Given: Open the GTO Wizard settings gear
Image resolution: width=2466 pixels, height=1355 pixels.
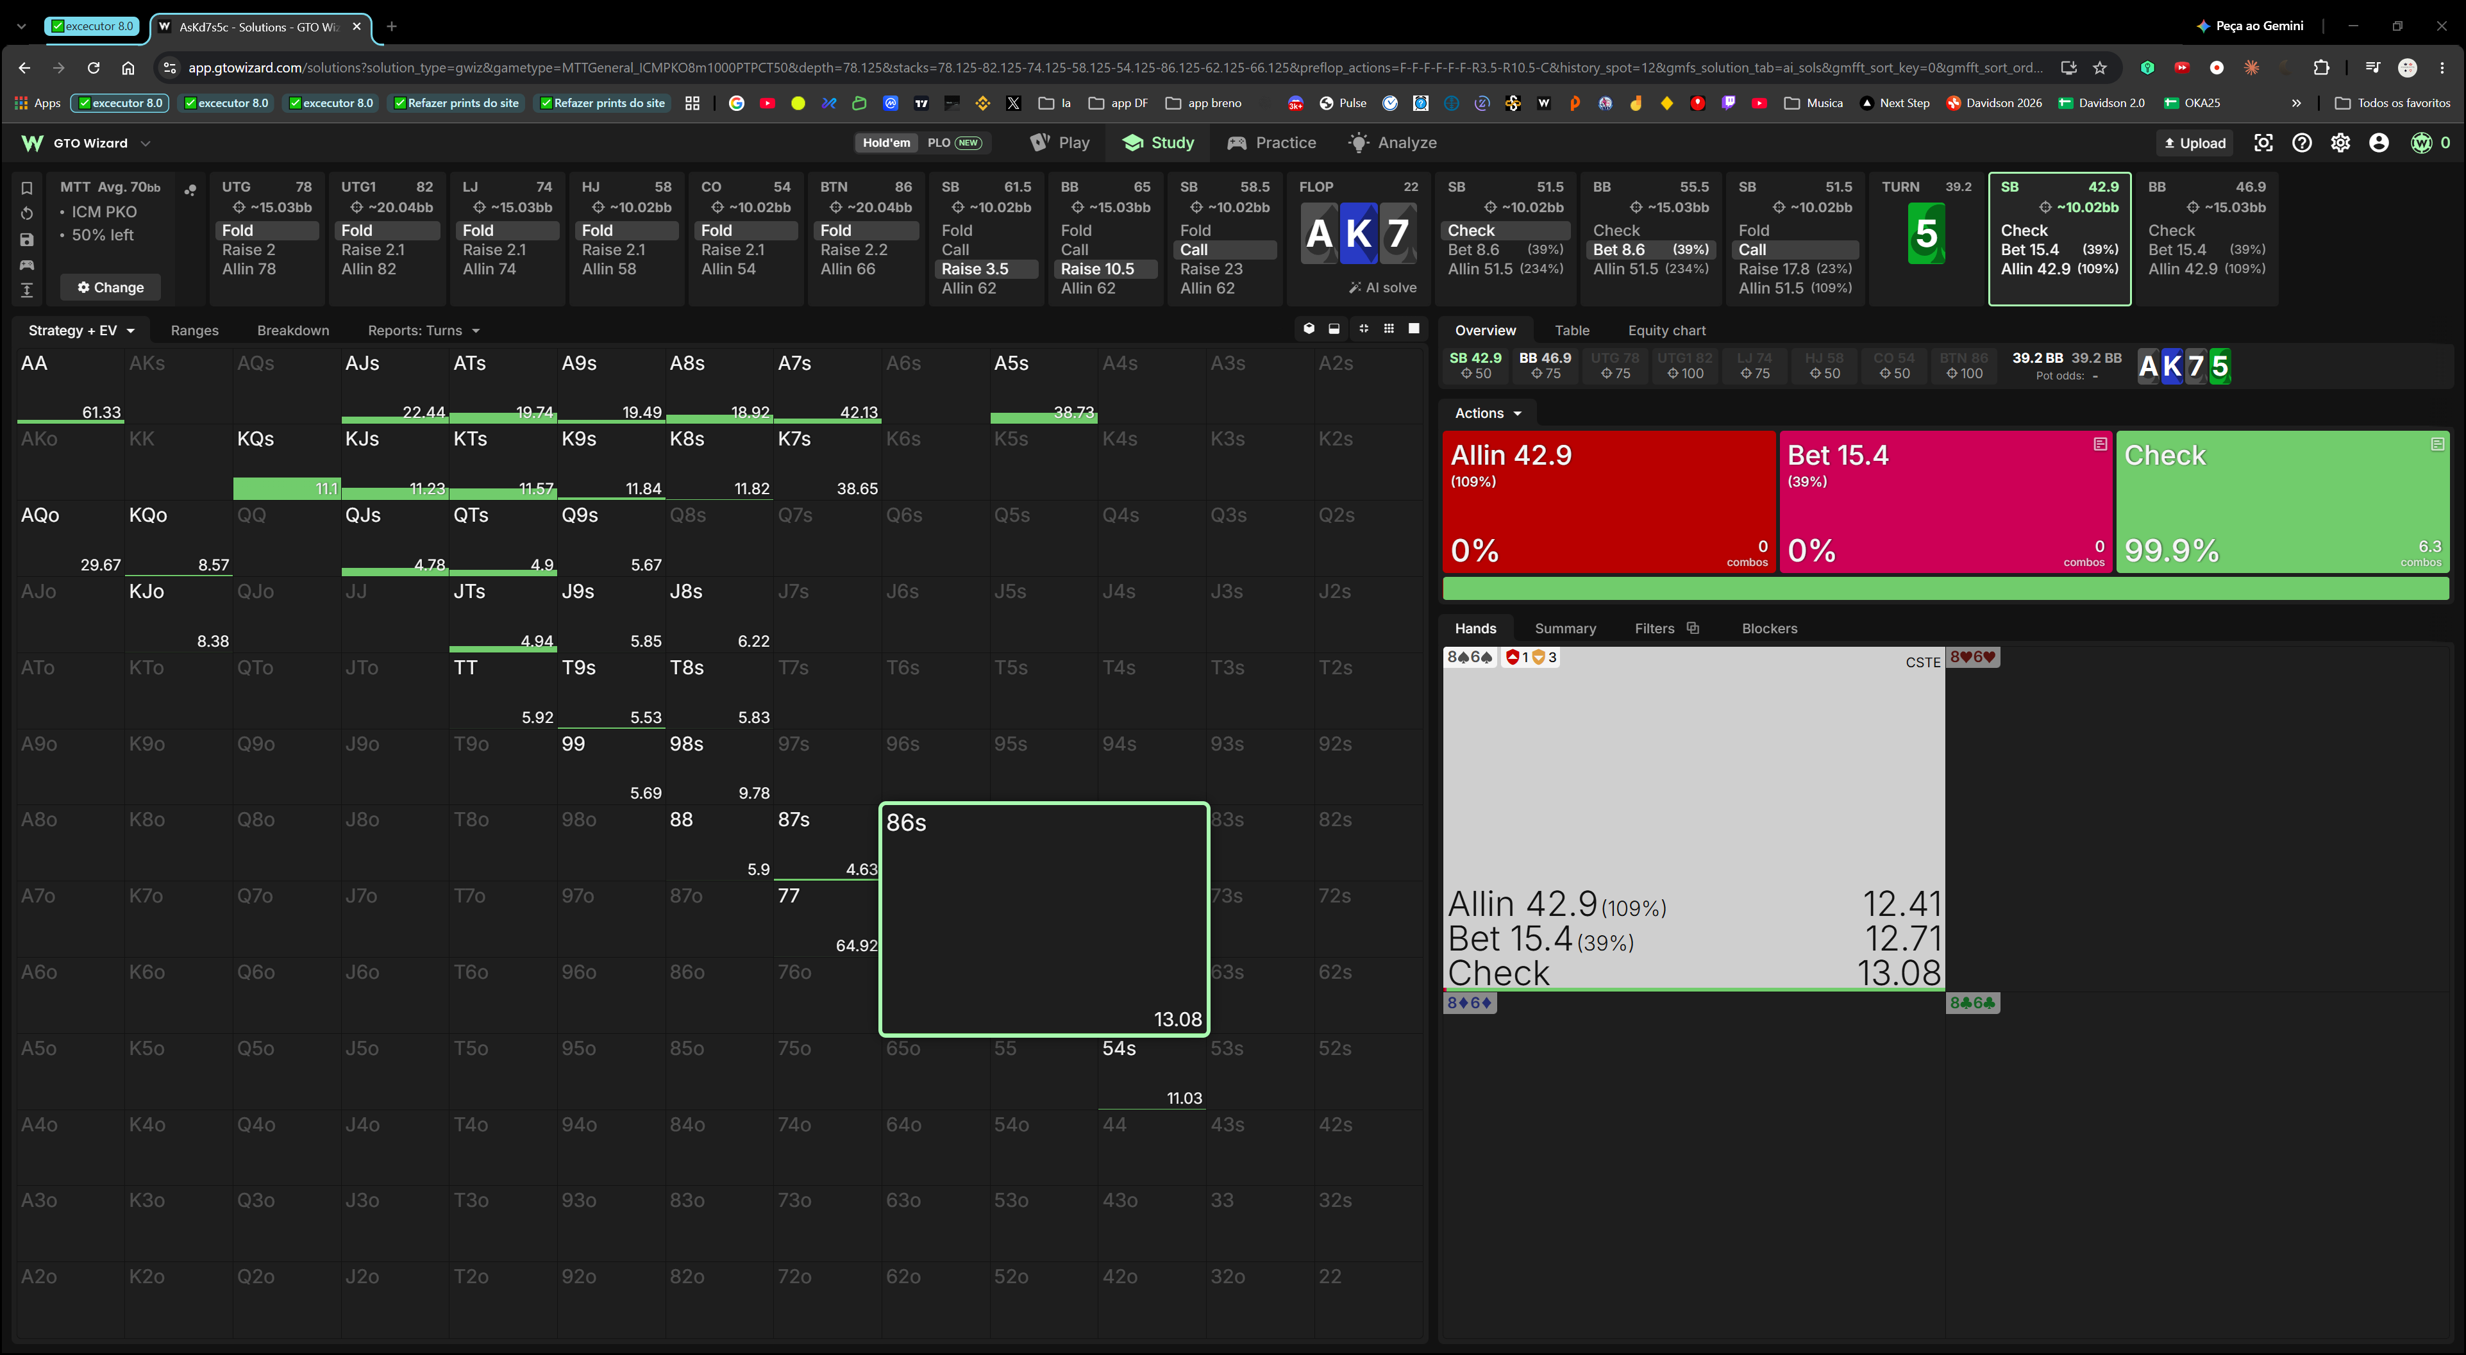Looking at the screenshot, I should pyautogui.click(x=2340, y=142).
